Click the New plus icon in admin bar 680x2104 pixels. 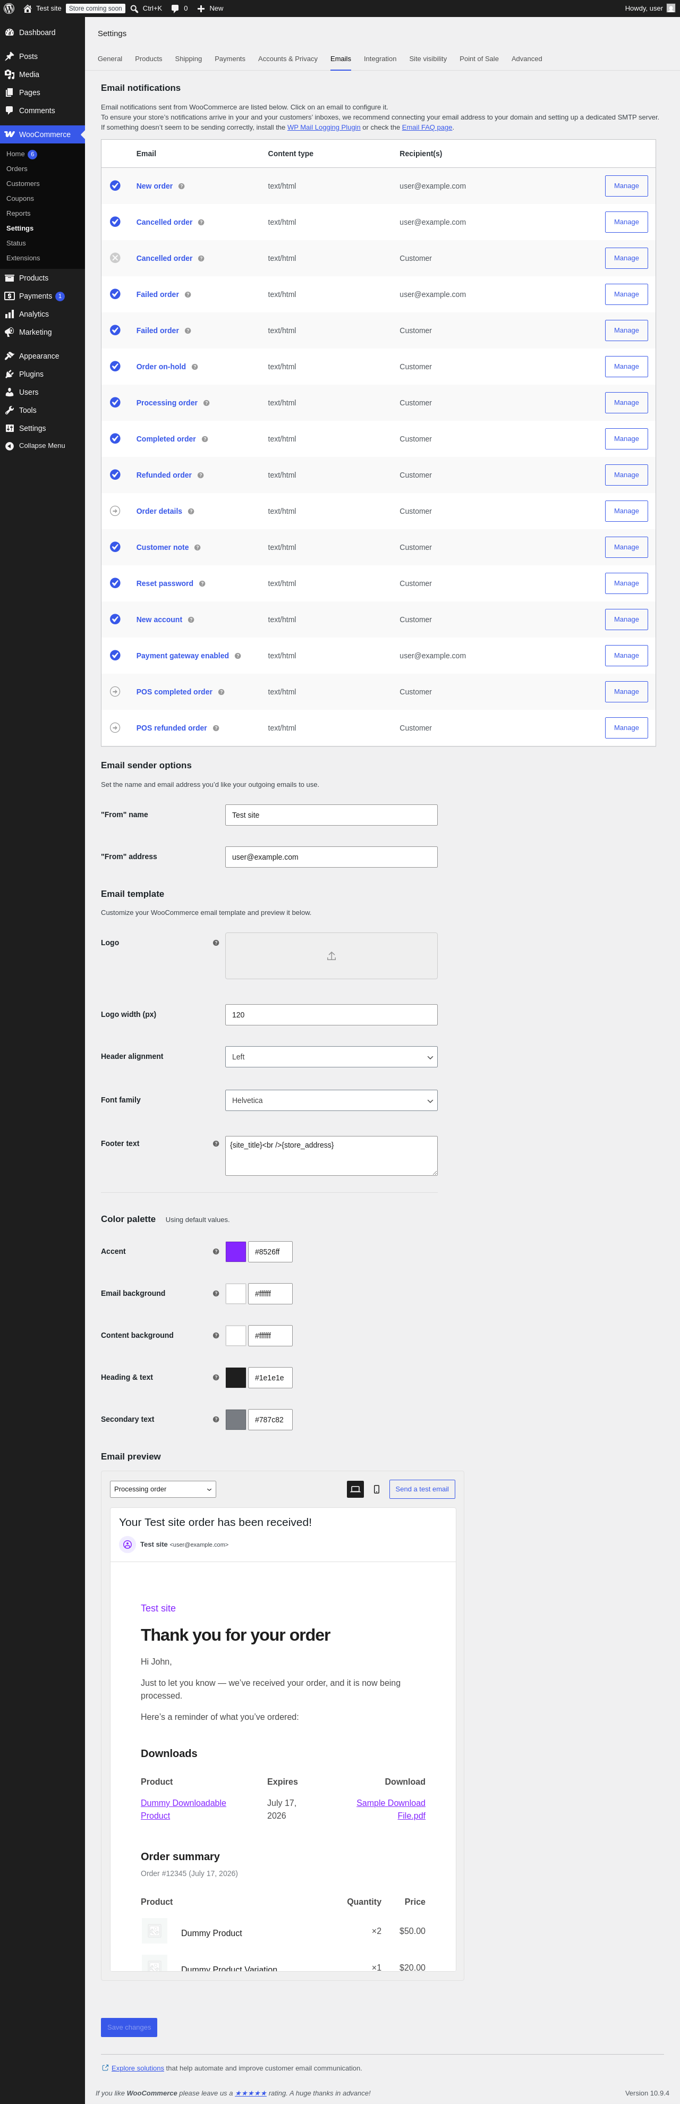pyautogui.click(x=201, y=8)
